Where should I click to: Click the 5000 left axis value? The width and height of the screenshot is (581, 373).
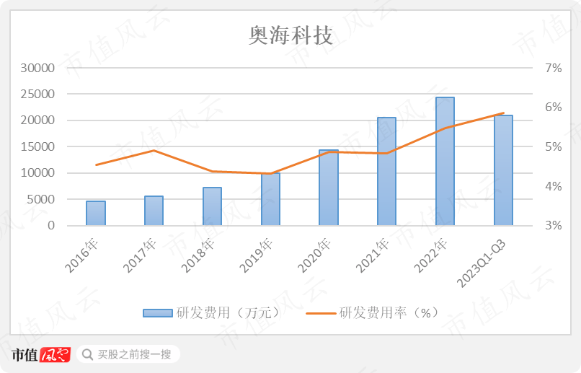pyautogui.click(x=41, y=199)
